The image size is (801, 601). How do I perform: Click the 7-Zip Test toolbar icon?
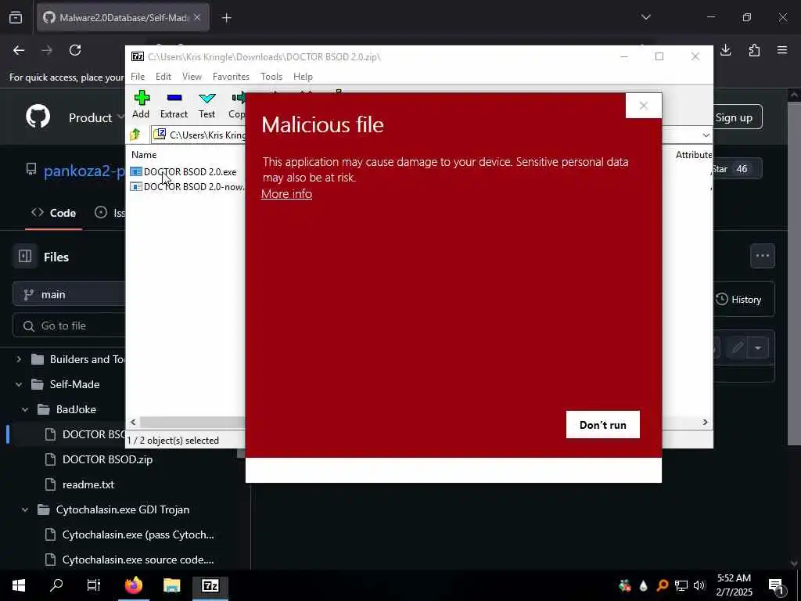207,104
